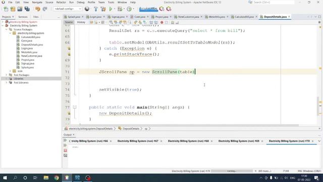Open the File menu

pyautogui.click(x=10, y=2)
